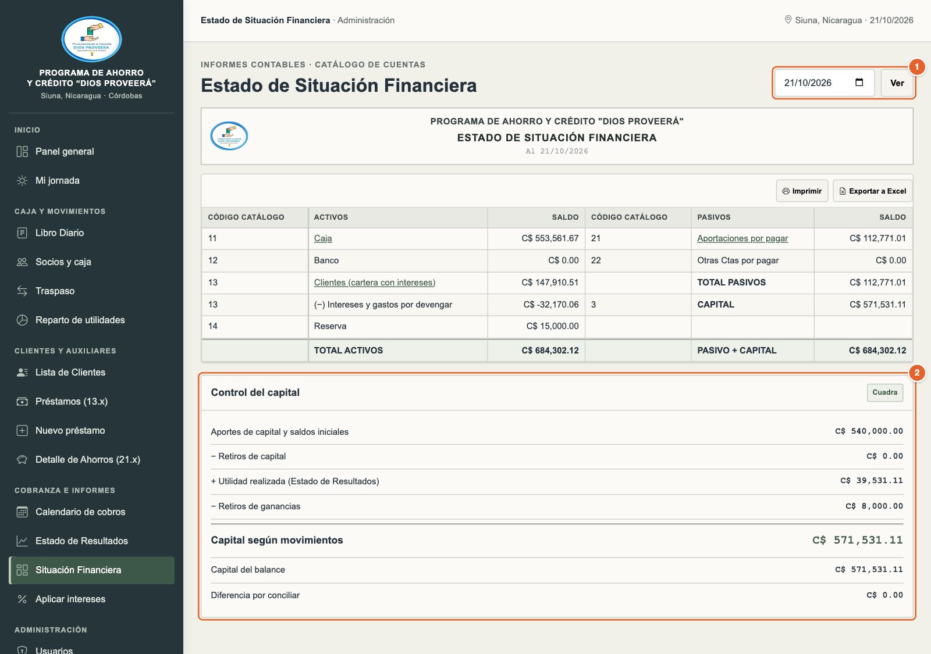Click the Caja balance C$ 553,561.67
Screen dimensions: 931x654
pyautogui.click(x=550, y=238)
